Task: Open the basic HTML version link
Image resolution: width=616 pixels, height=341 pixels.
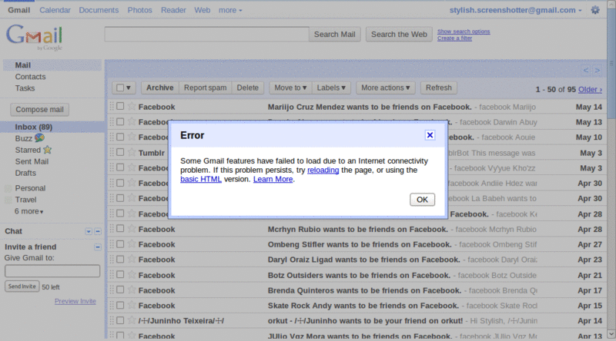Action: pos(201,179)
